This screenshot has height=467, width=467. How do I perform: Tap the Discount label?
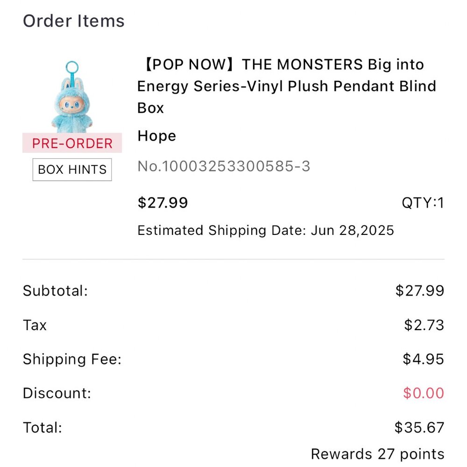tap(57, 393)
